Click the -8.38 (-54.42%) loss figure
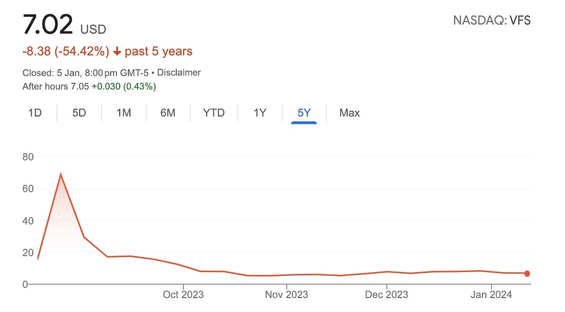The width and height of the screenshot is (565, 312). (66, 51)
